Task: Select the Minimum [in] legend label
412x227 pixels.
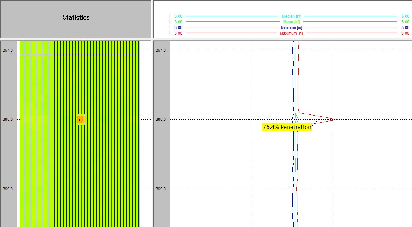Action: point(291,28)
